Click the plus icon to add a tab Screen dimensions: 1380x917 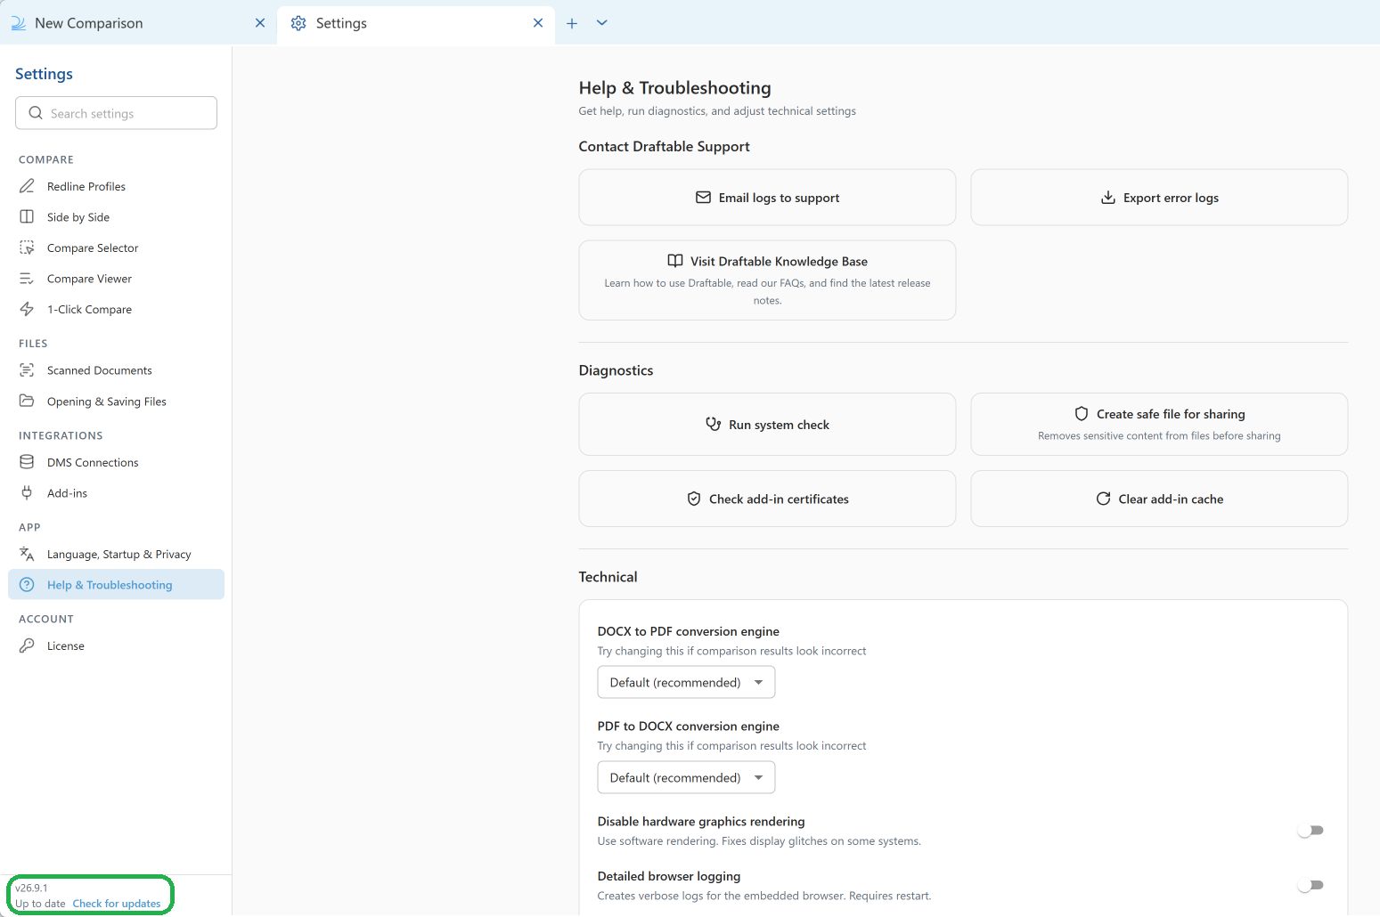click(572, 23)
